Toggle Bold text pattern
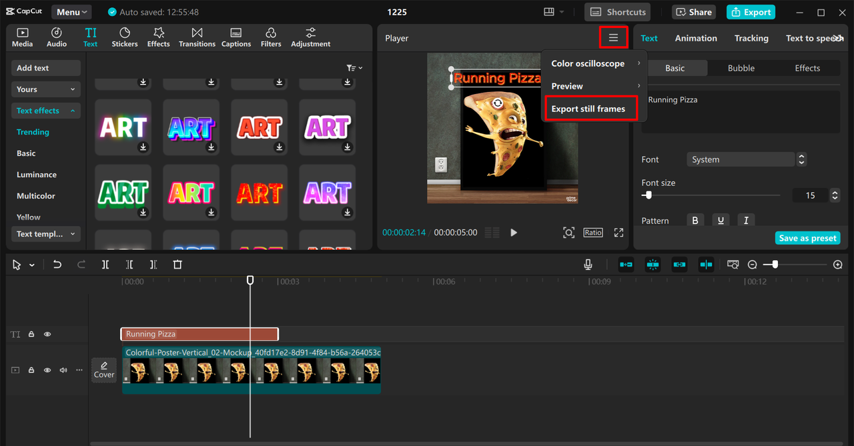 (695, 221)
